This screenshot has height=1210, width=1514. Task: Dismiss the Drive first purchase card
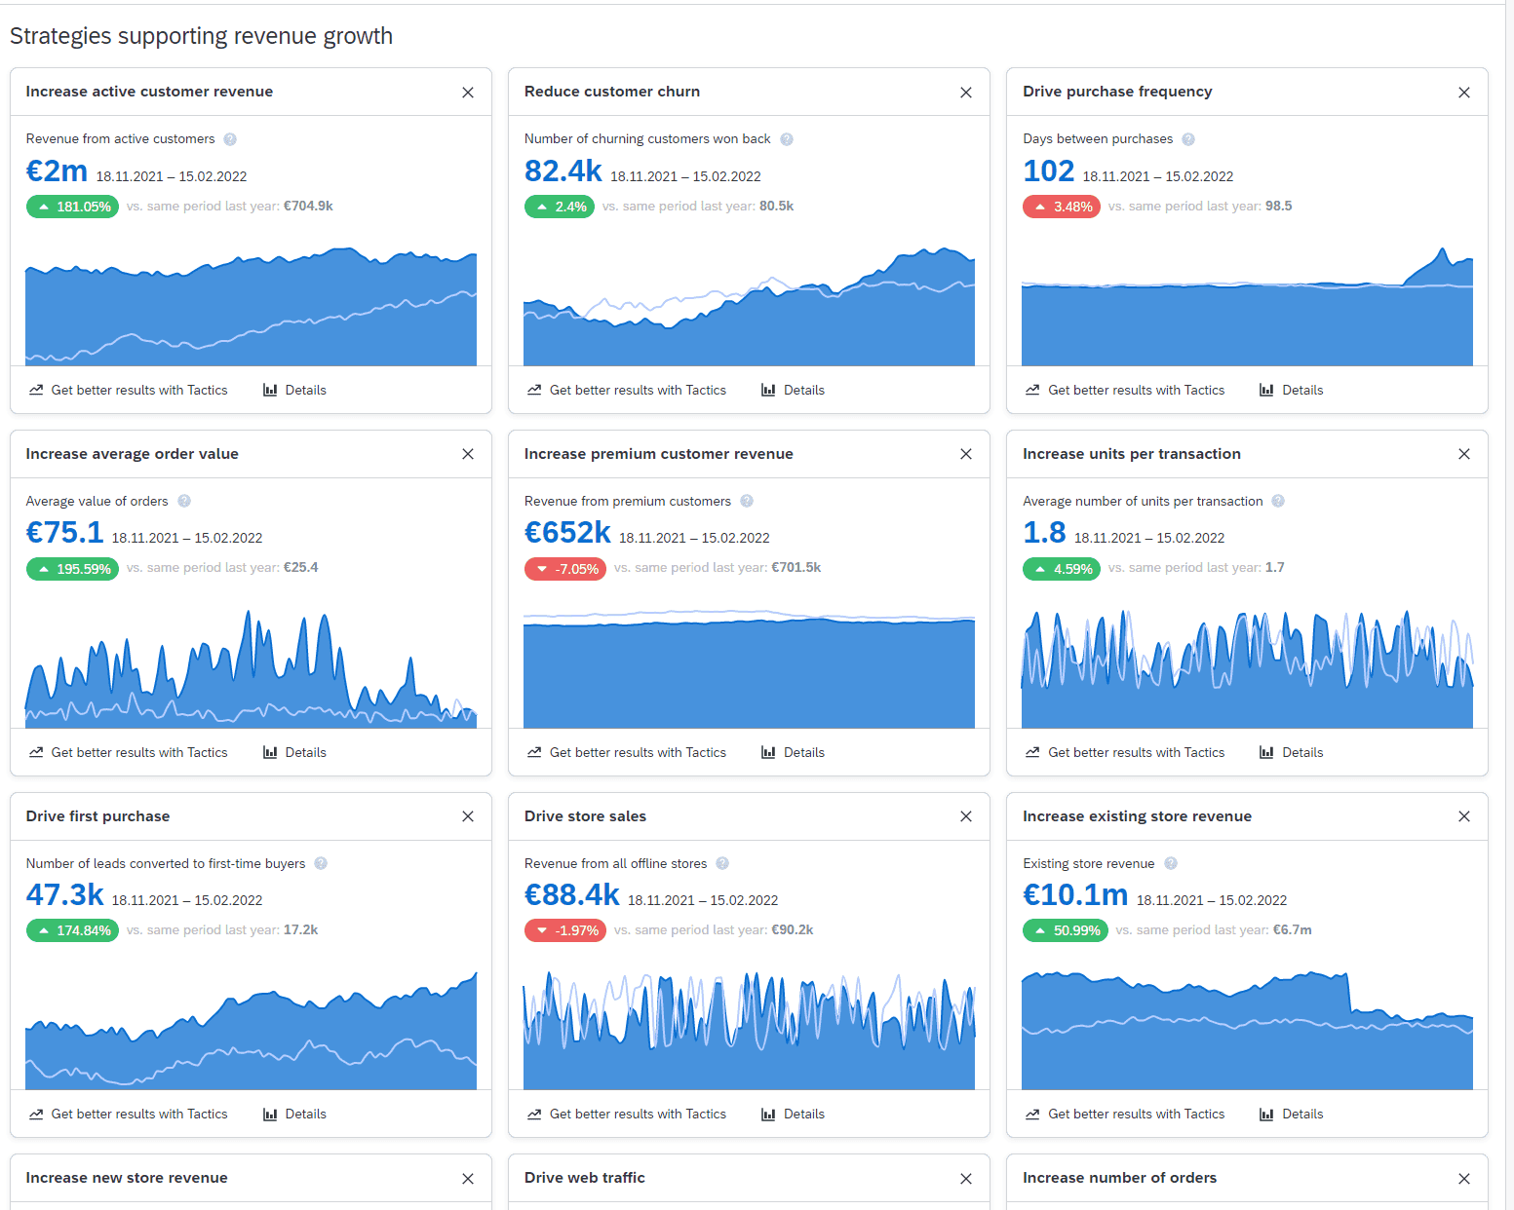click(x=467, y=816)
